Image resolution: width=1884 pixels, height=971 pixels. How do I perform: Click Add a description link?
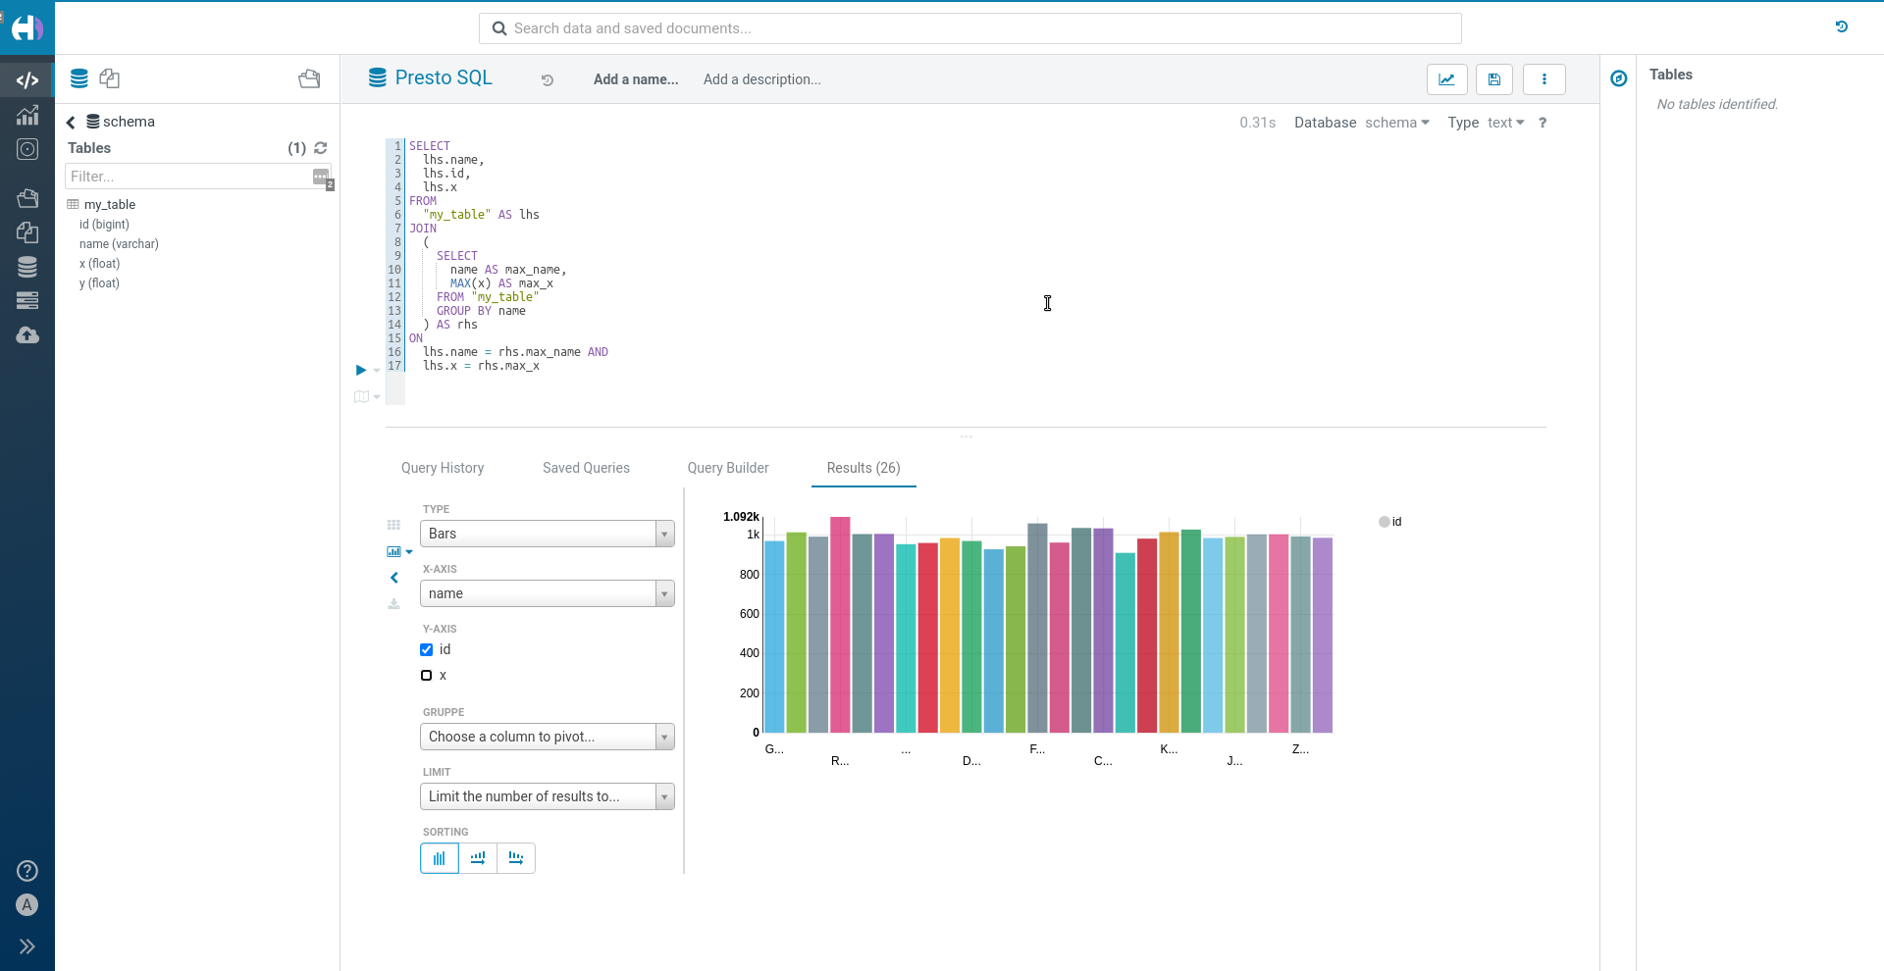(x=761, y=79)
